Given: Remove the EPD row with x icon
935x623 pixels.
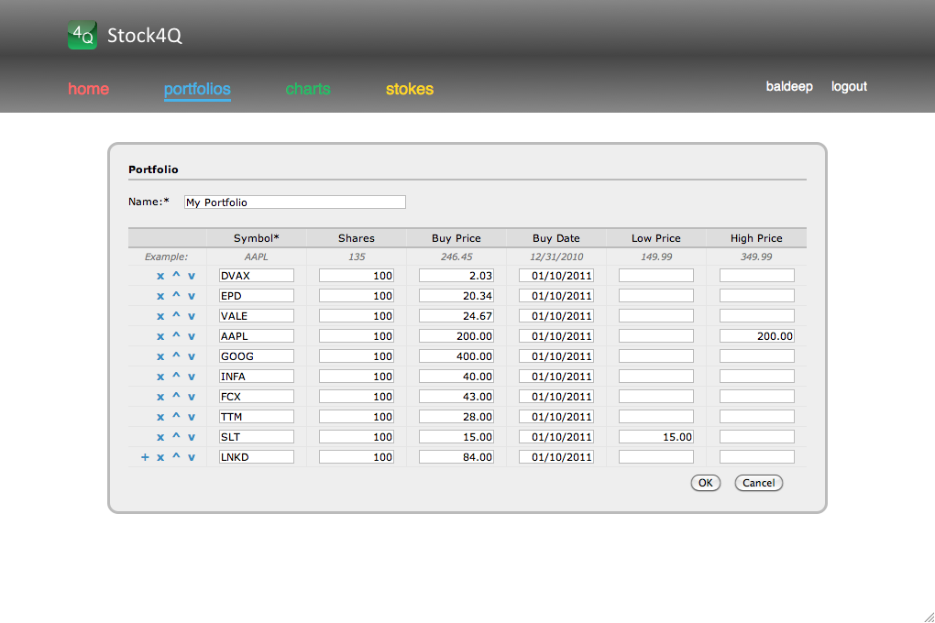Looking at the screenshot, I should (x=160, y=296).
